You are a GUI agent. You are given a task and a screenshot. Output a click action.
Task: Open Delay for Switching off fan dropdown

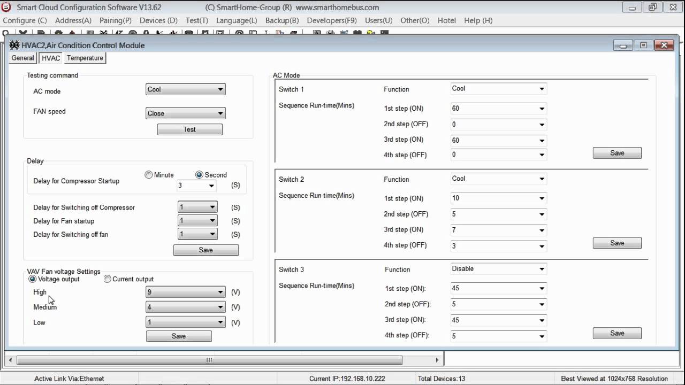[x=197, y=234]
